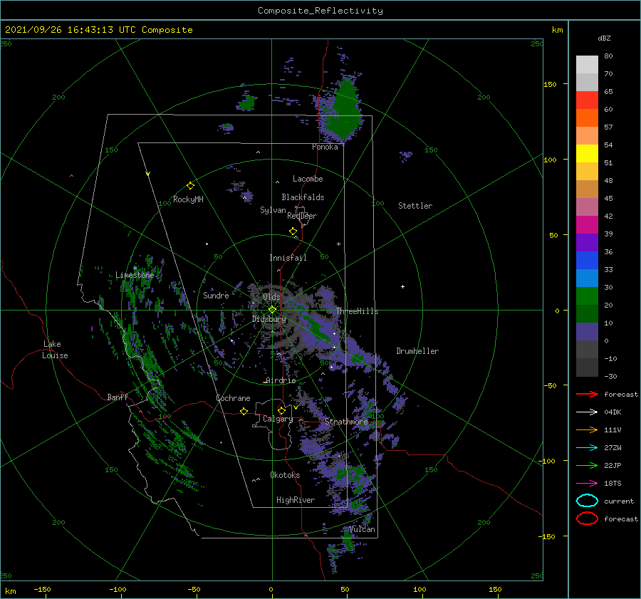Click the yellow diamond marker below Cochrane
Image resolution: width=641 pixels, height=599 pixels.
(244, 411)
